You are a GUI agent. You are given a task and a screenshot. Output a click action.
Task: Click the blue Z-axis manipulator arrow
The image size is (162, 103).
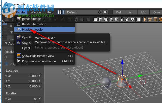122,62
